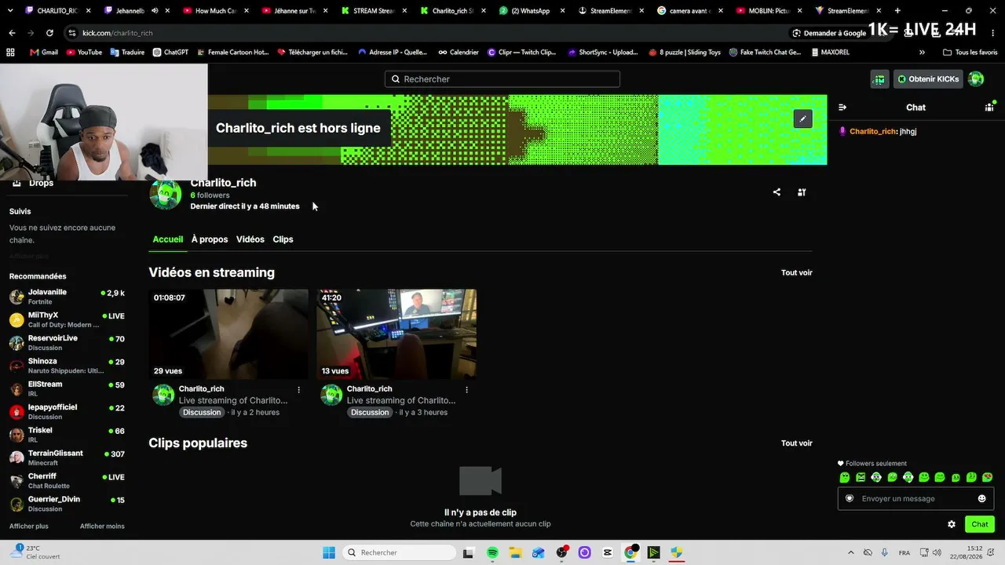1005x565 pixels.
Task: Open the MiiThyX recommended channel
Action: (67, 319)
